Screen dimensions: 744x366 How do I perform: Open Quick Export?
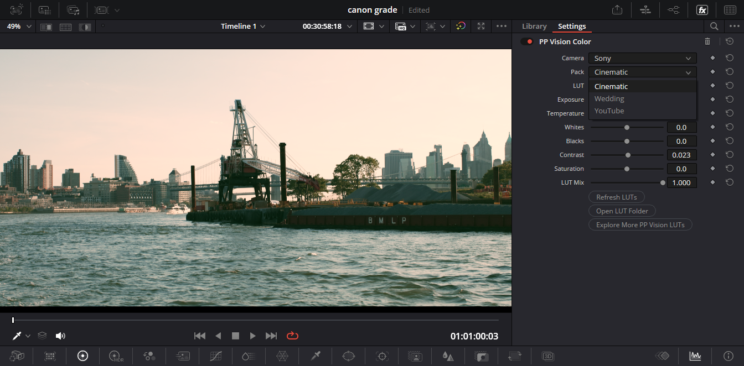pyautogui.click(x=617, y=9)
